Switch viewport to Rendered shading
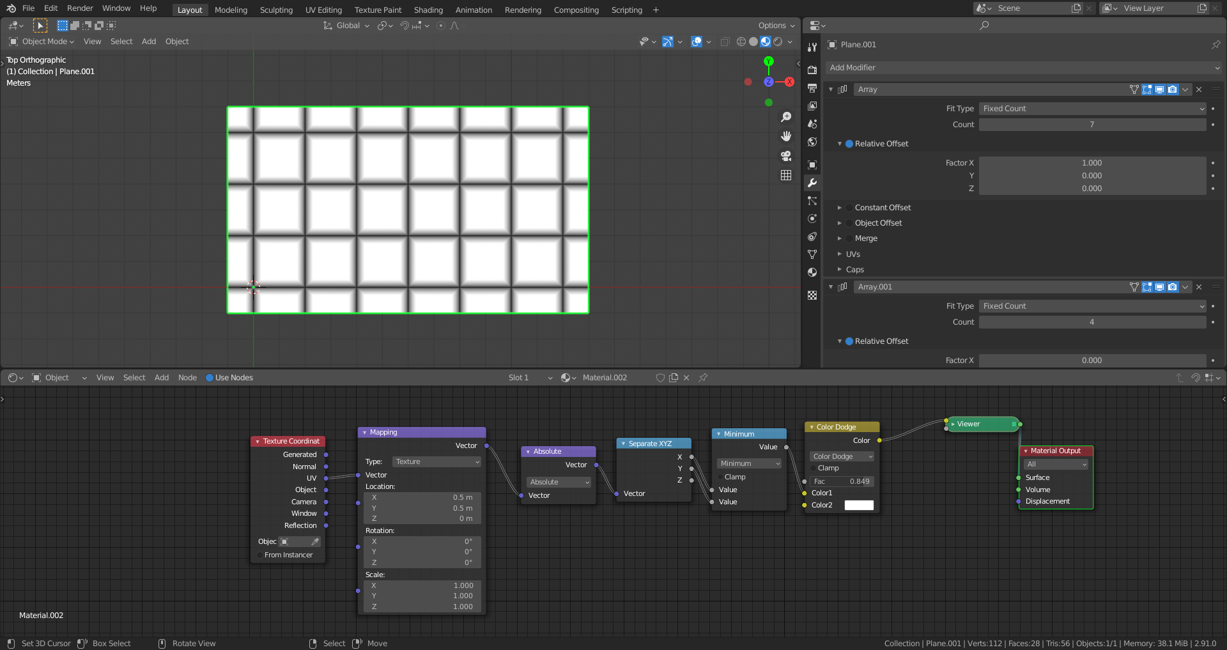1227x650 pixels. click(x=778, y=42)
